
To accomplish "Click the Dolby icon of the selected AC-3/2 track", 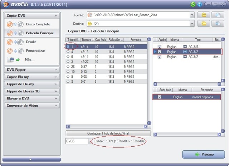I will (x=185, y=52).
